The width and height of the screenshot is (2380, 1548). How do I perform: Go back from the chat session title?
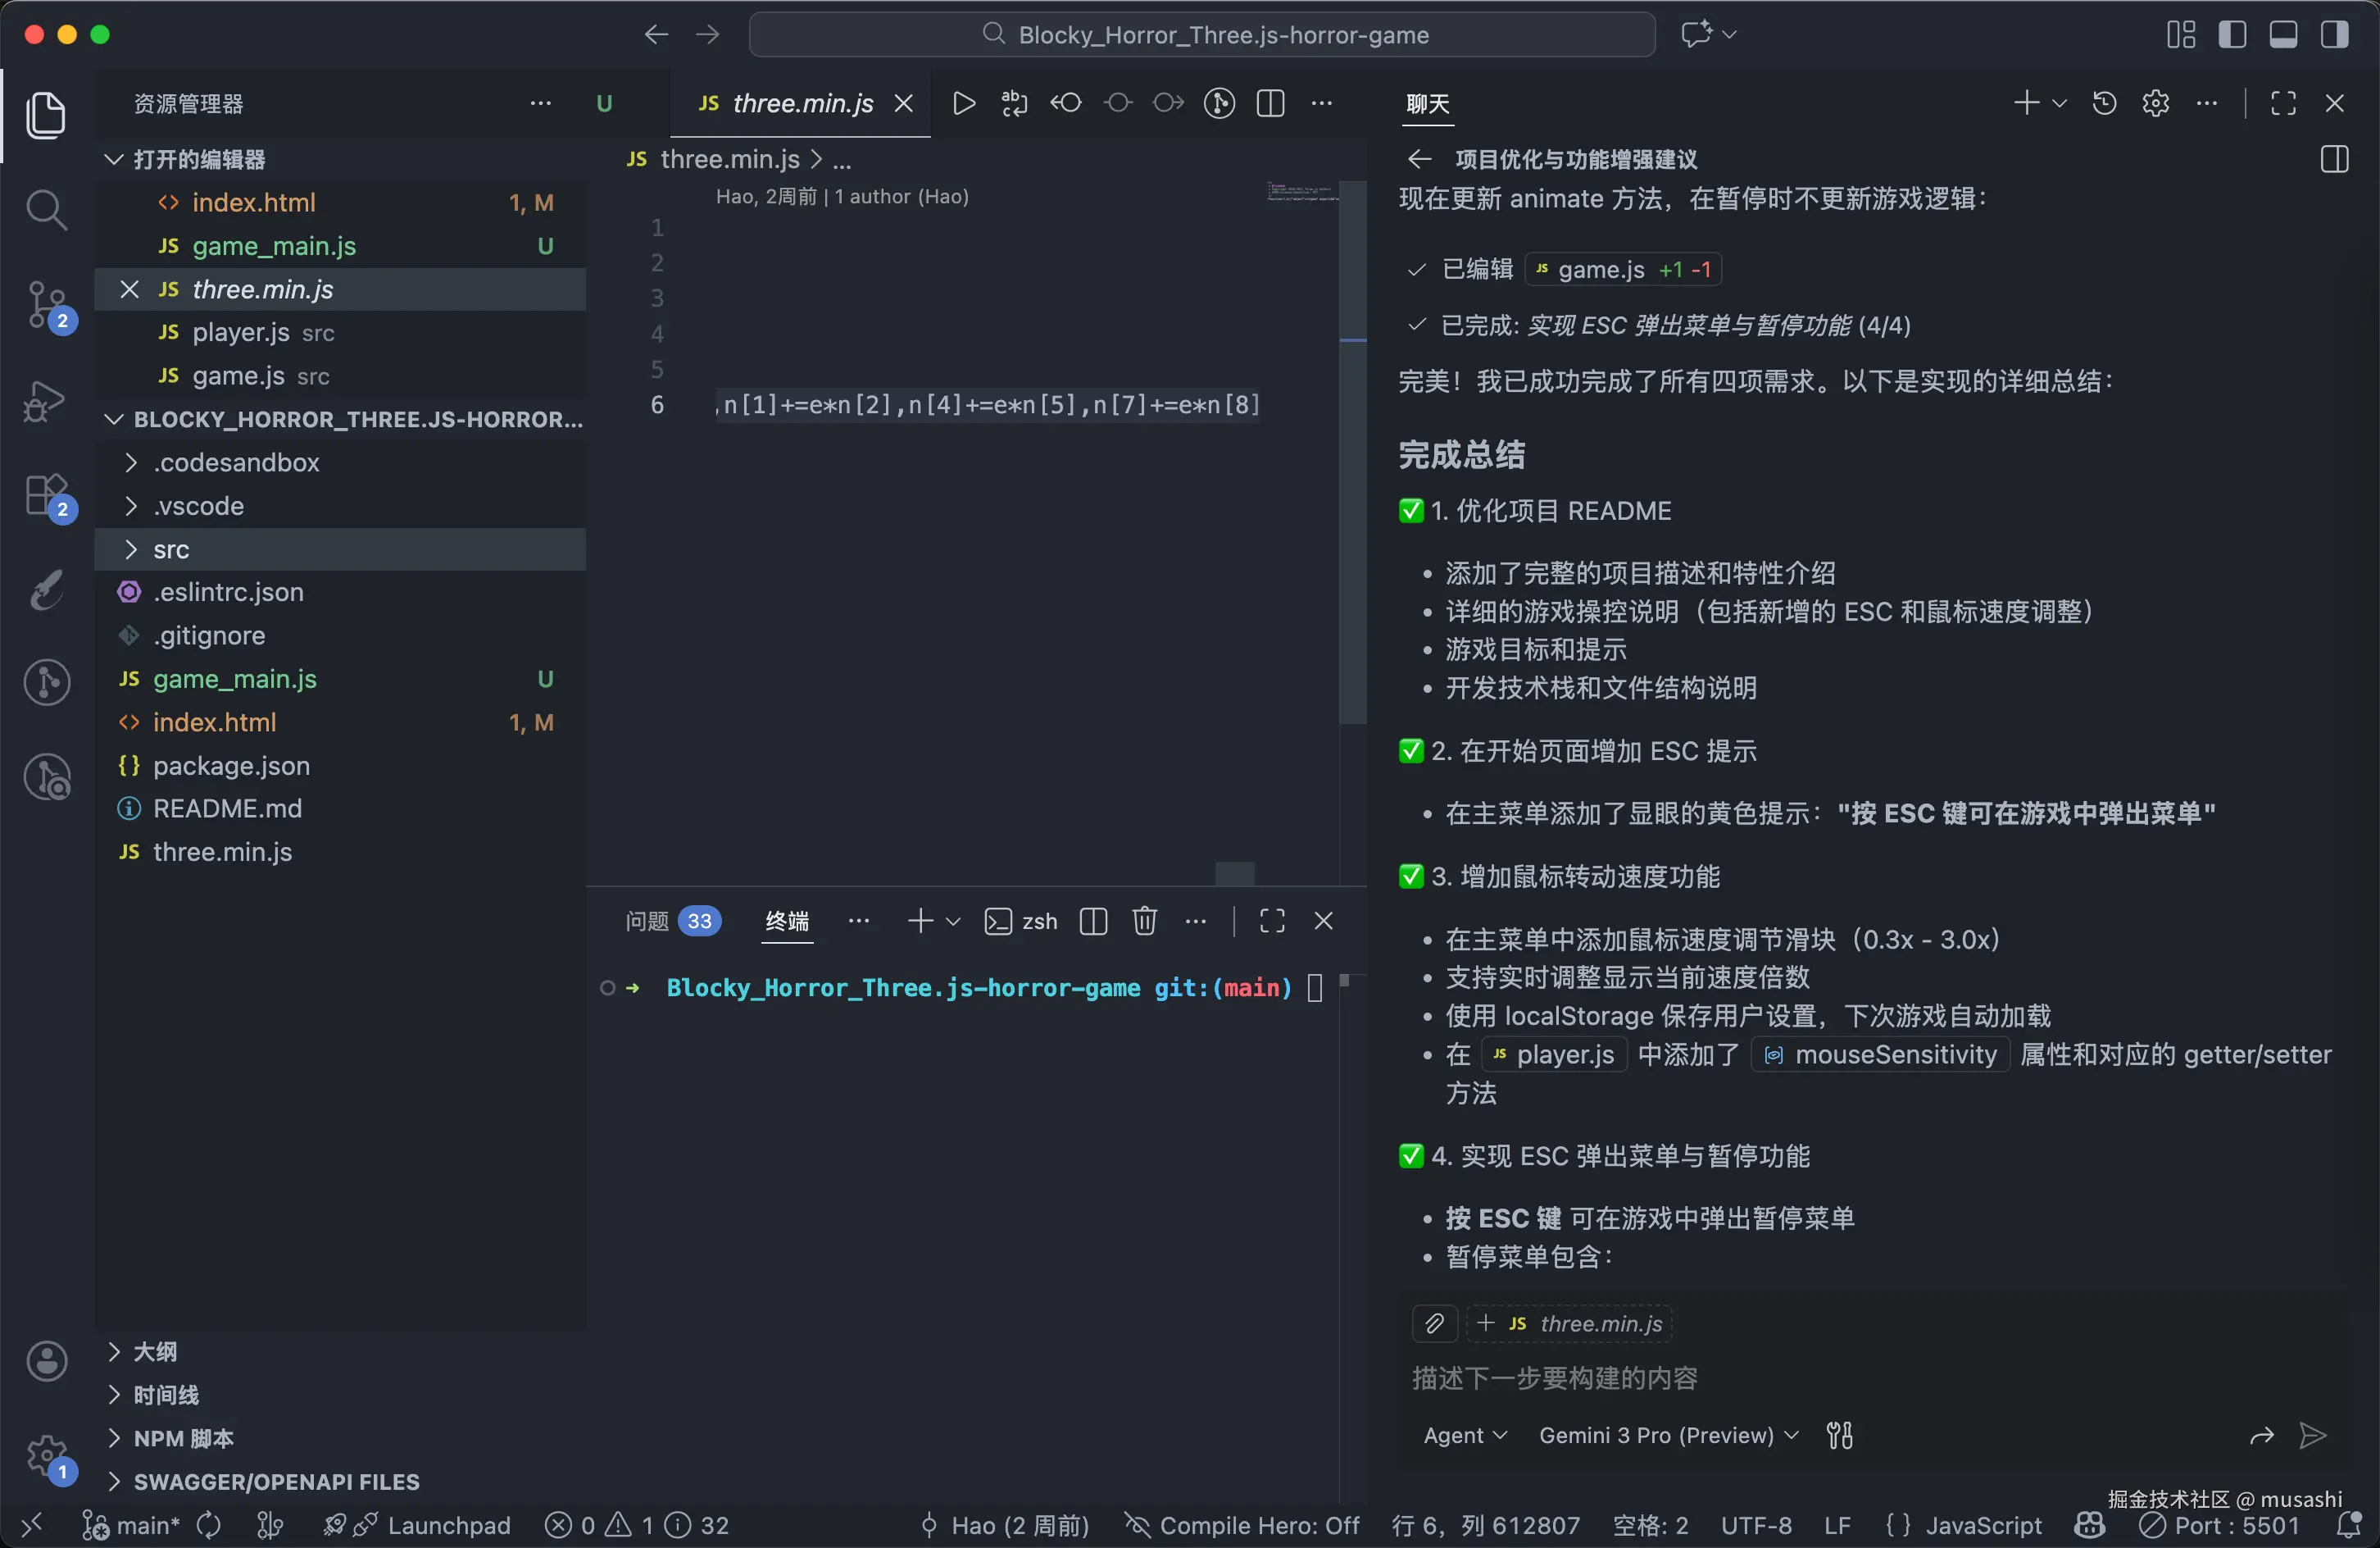coord(1419,159)
